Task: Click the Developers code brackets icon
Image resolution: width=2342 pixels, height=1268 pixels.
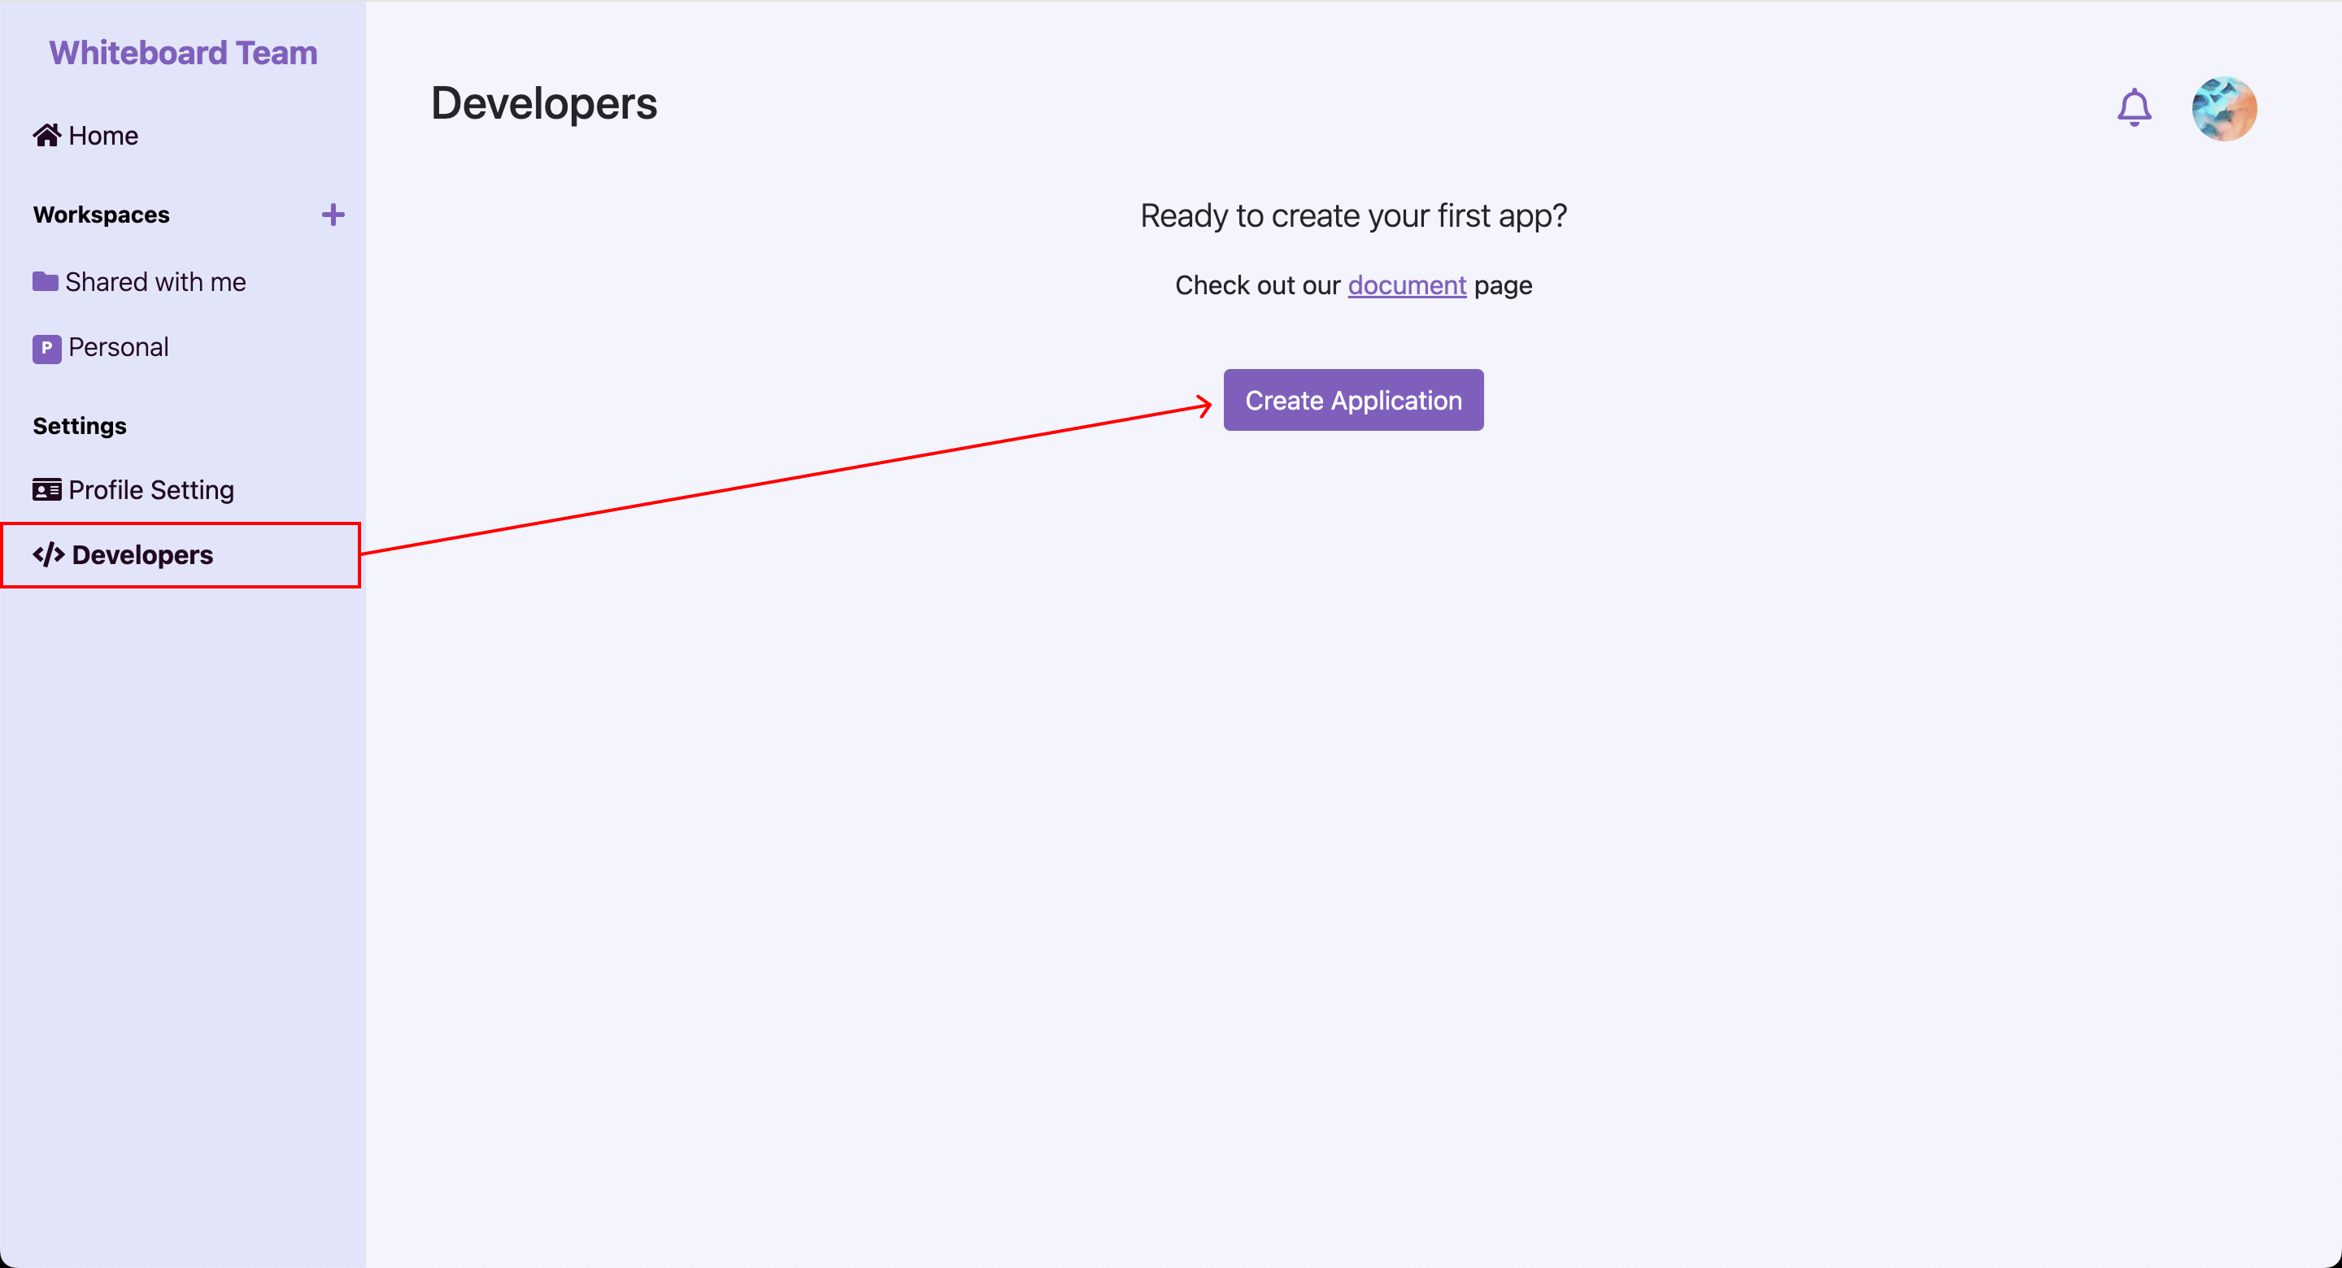Action: click(x=48, y=554)
